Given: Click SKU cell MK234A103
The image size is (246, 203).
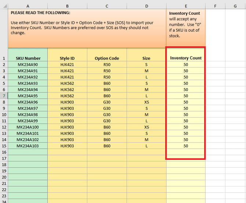Looking at the screenshot, I should [x=28, y=146].
